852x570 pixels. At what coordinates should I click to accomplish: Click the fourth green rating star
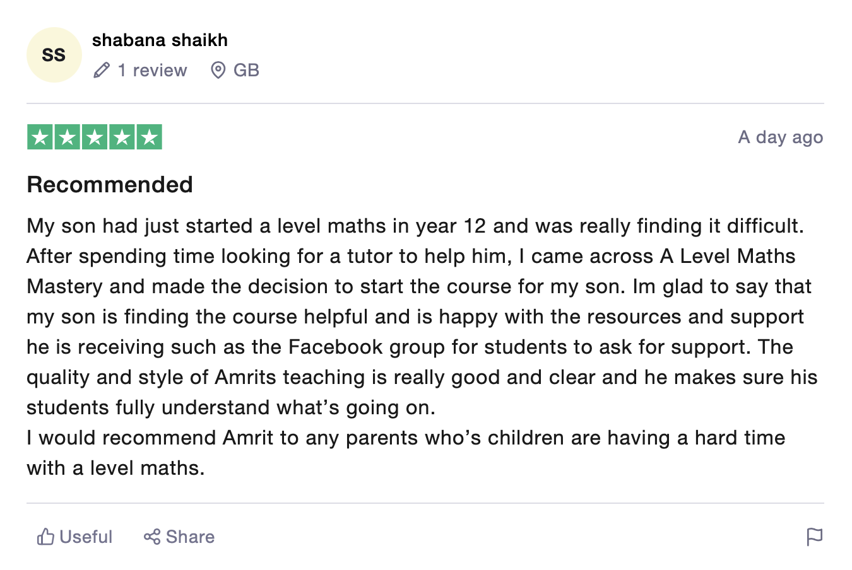click(122, 137)
